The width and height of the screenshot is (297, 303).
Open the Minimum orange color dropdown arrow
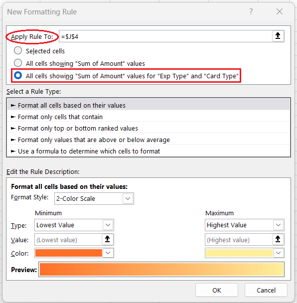108,253
